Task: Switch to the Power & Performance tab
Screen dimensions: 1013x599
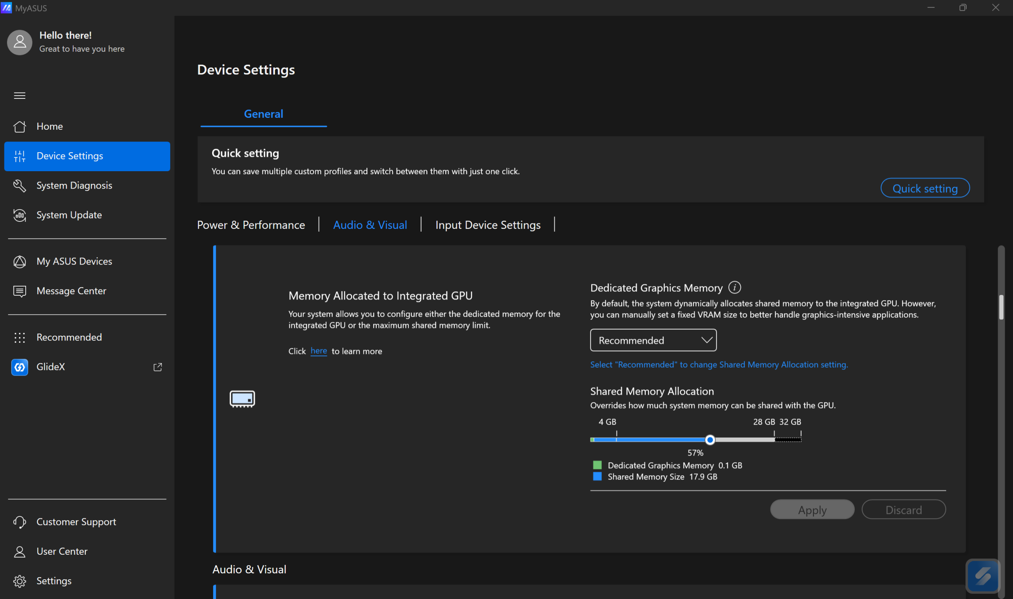Action: point(251,225)
